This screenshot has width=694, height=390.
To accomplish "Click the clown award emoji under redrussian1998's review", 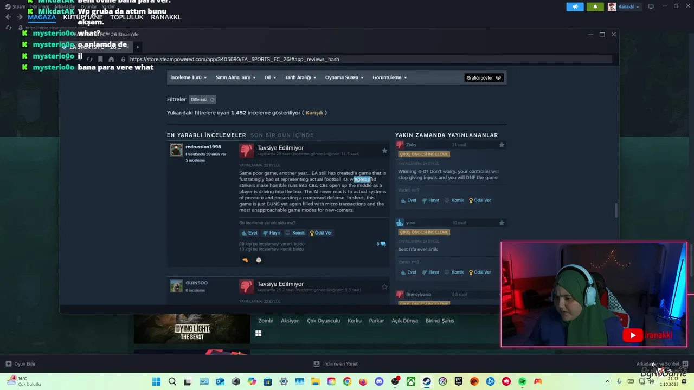I will point(259,260).
